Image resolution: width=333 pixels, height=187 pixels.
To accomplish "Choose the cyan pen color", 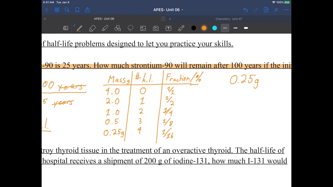I will click(x=215, y=28).
